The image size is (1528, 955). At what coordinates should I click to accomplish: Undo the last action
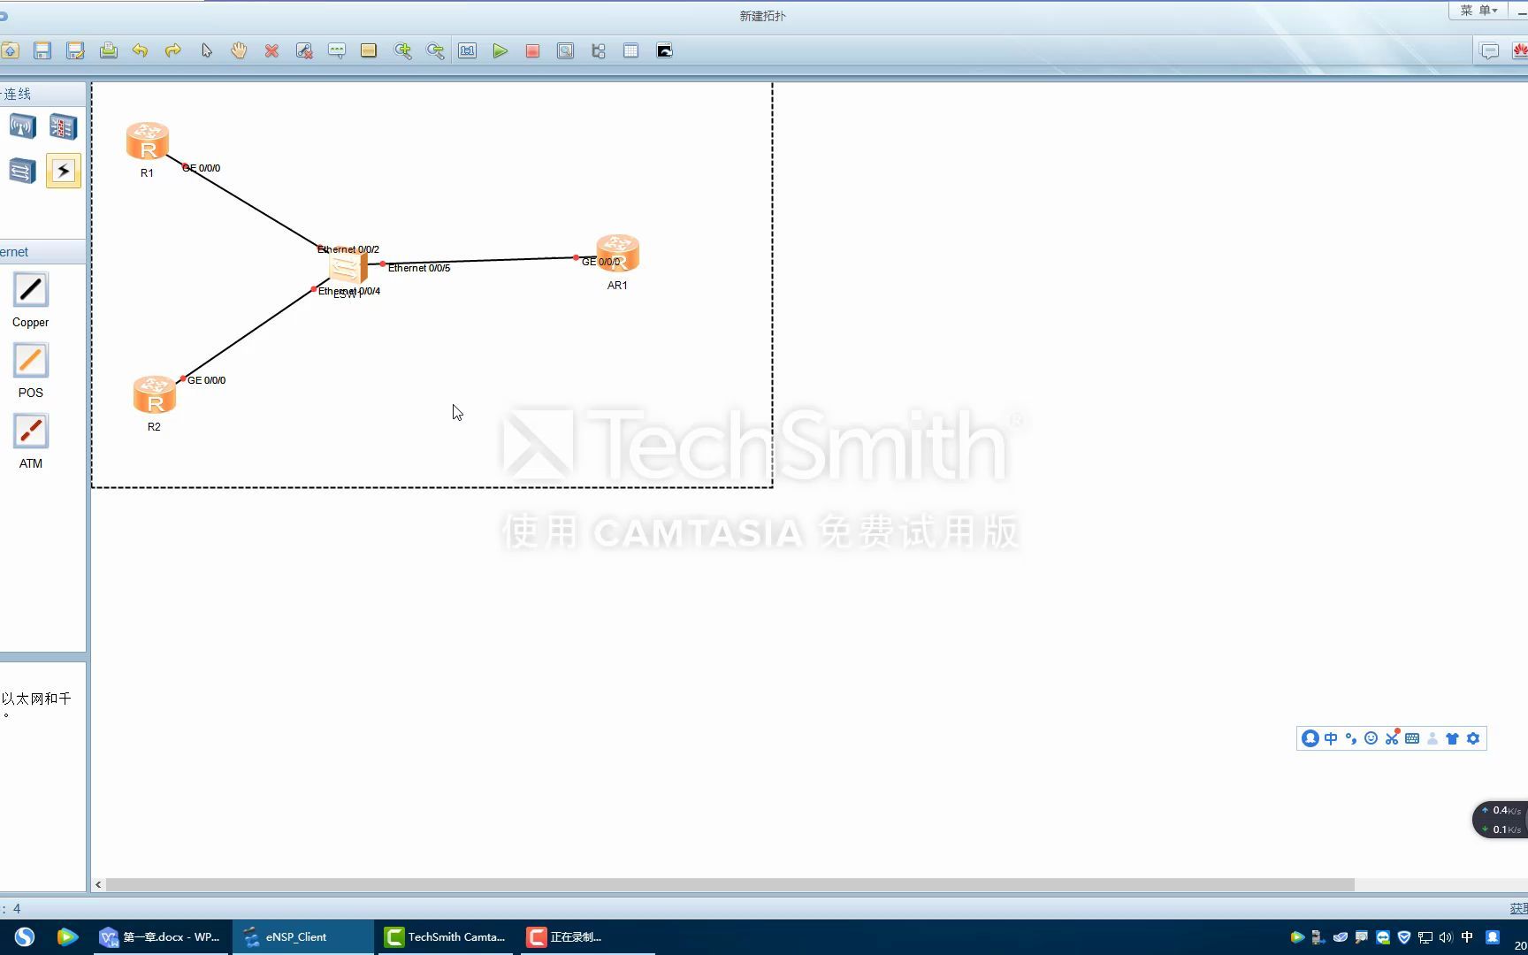coord(140,50)
